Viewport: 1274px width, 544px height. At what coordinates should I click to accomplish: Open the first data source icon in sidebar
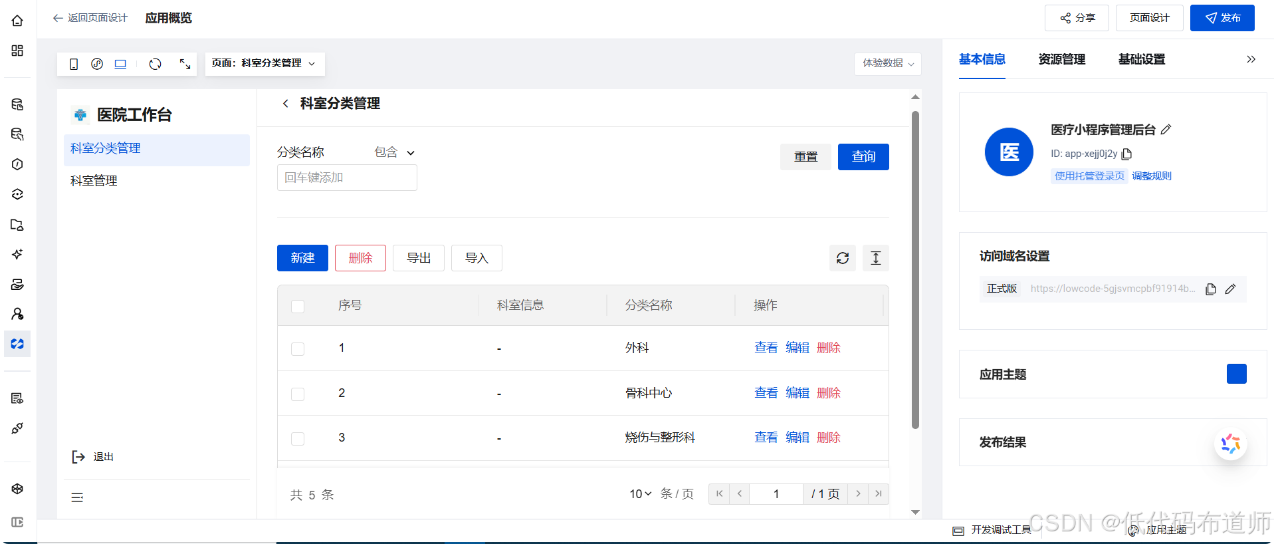pyautogui.click(x=17, y=104)
